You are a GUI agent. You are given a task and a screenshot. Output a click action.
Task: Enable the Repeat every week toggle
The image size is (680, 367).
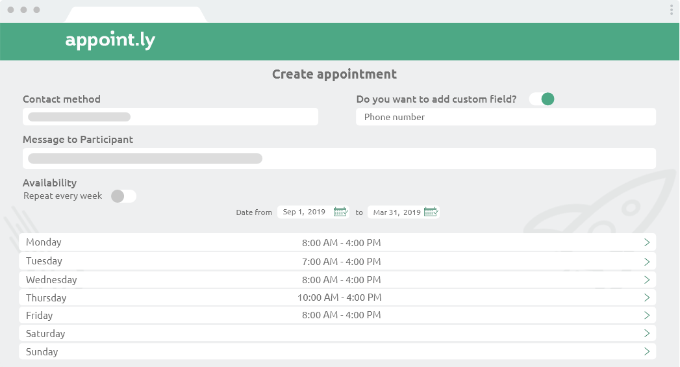[x=123, y=196]
